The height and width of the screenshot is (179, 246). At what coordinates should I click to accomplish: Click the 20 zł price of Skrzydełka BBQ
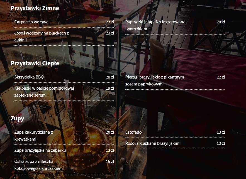110,77
